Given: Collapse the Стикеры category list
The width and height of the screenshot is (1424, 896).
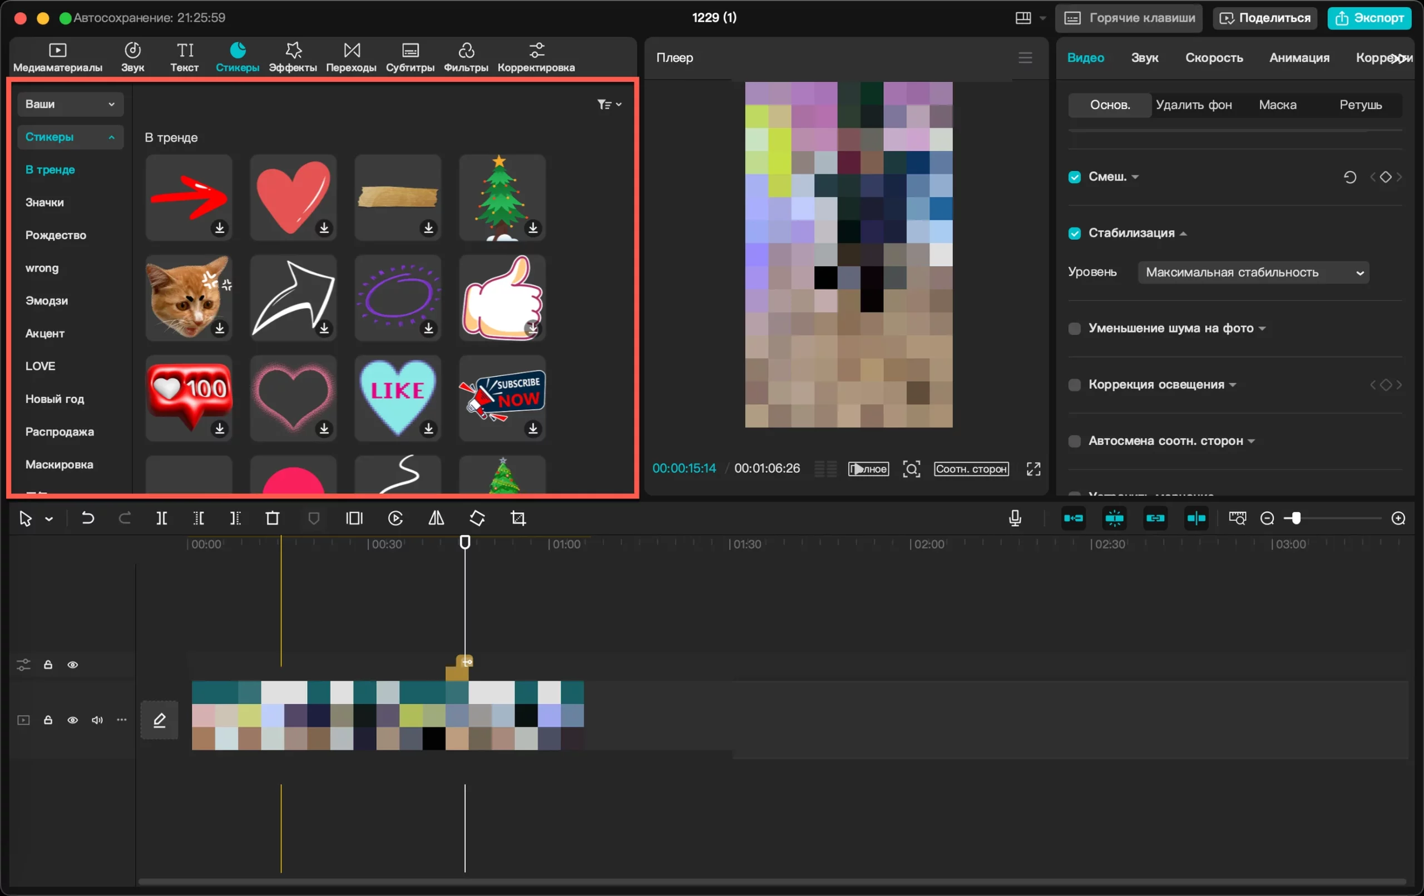Looking at the screenshot, I should pos(70,137).
